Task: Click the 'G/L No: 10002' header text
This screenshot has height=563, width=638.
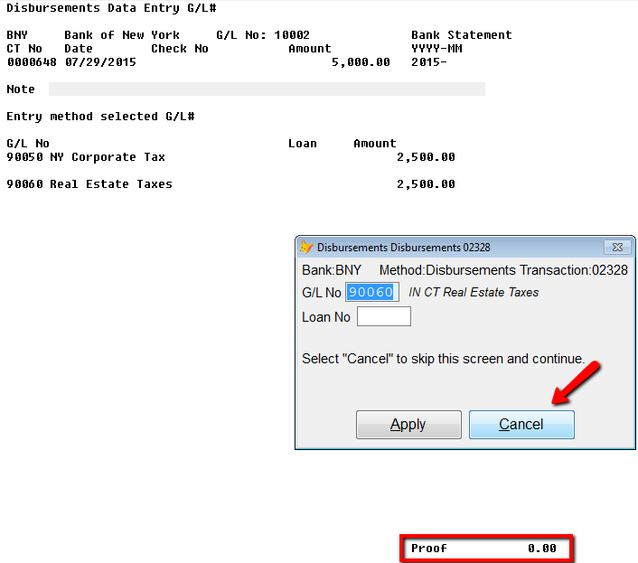Action: point(263,35)
